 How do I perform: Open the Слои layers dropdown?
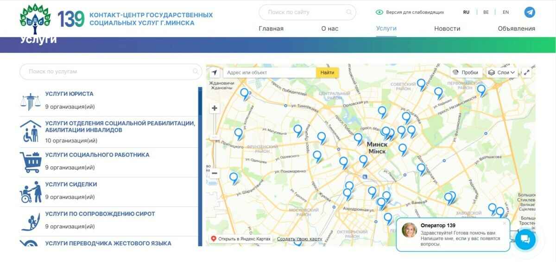[502, 73]
